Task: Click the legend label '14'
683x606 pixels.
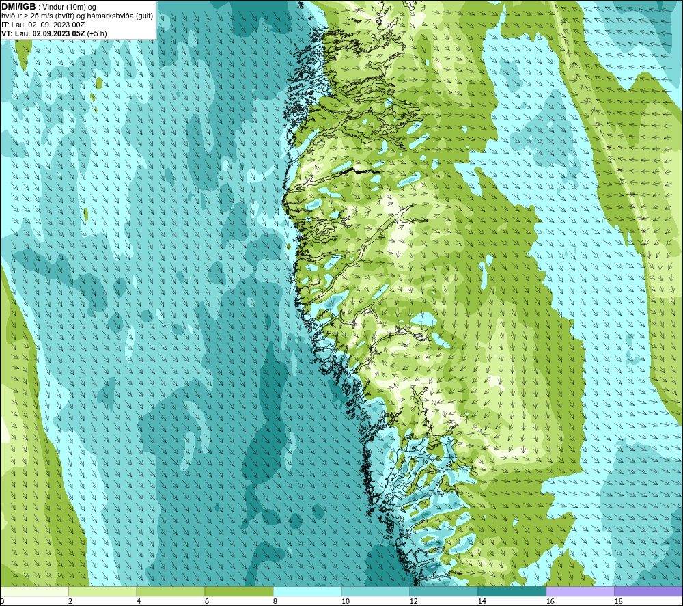Action: 482,601
